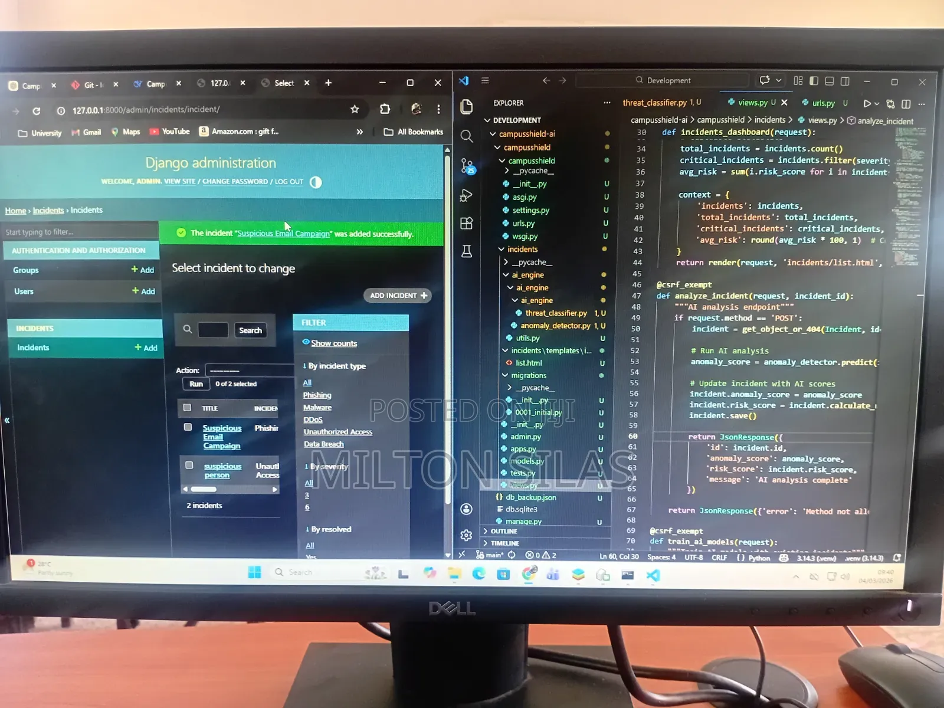The image size is (944, 708).
Task: Open Explorer more actions ellipsis
Action: point(607,103)
